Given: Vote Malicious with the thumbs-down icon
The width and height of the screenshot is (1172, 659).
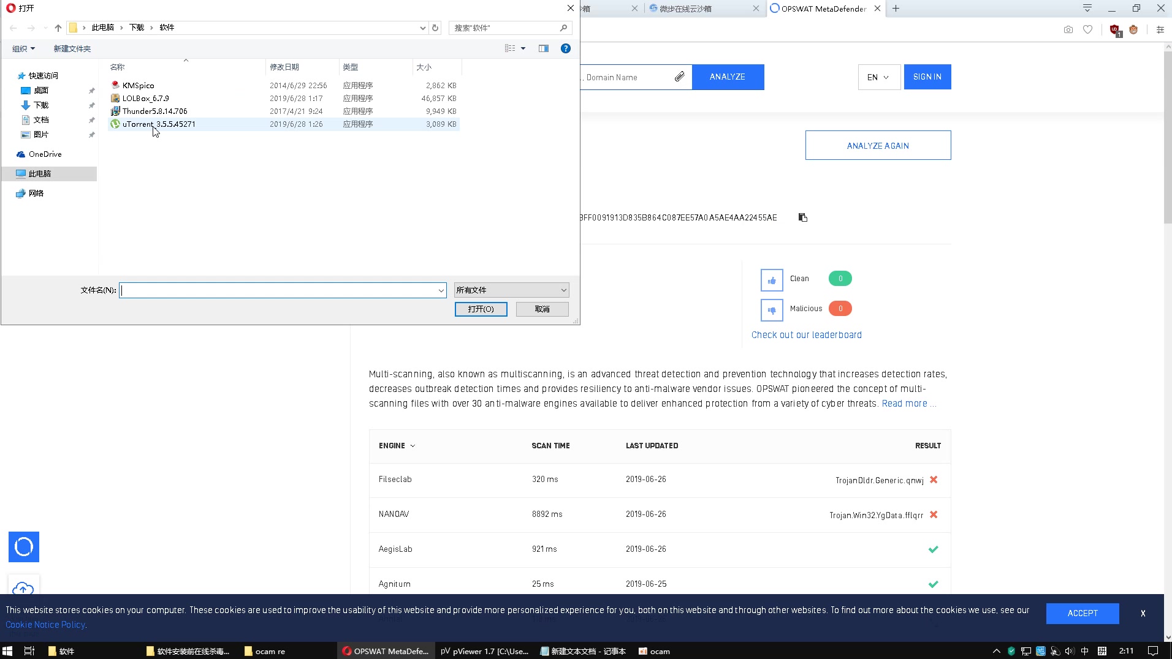Looking at the screenshot, I should pyautogui.click(x=771, y=310).
